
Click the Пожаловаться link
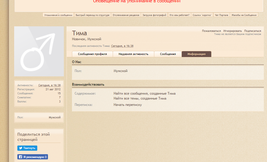[211, 31]
